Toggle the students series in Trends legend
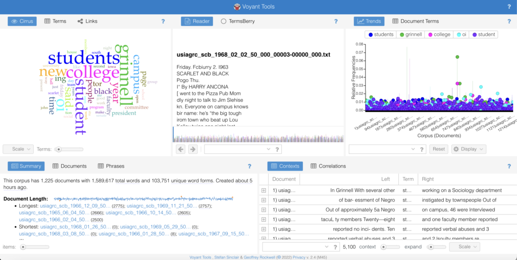Screen dimensions: 517x260 click(x=381, y=34)
